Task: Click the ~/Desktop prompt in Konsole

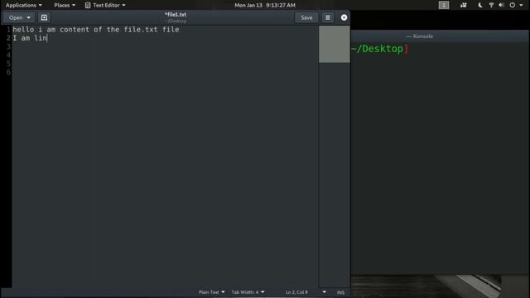Action: pyautogui.click(x=380, y=49)
